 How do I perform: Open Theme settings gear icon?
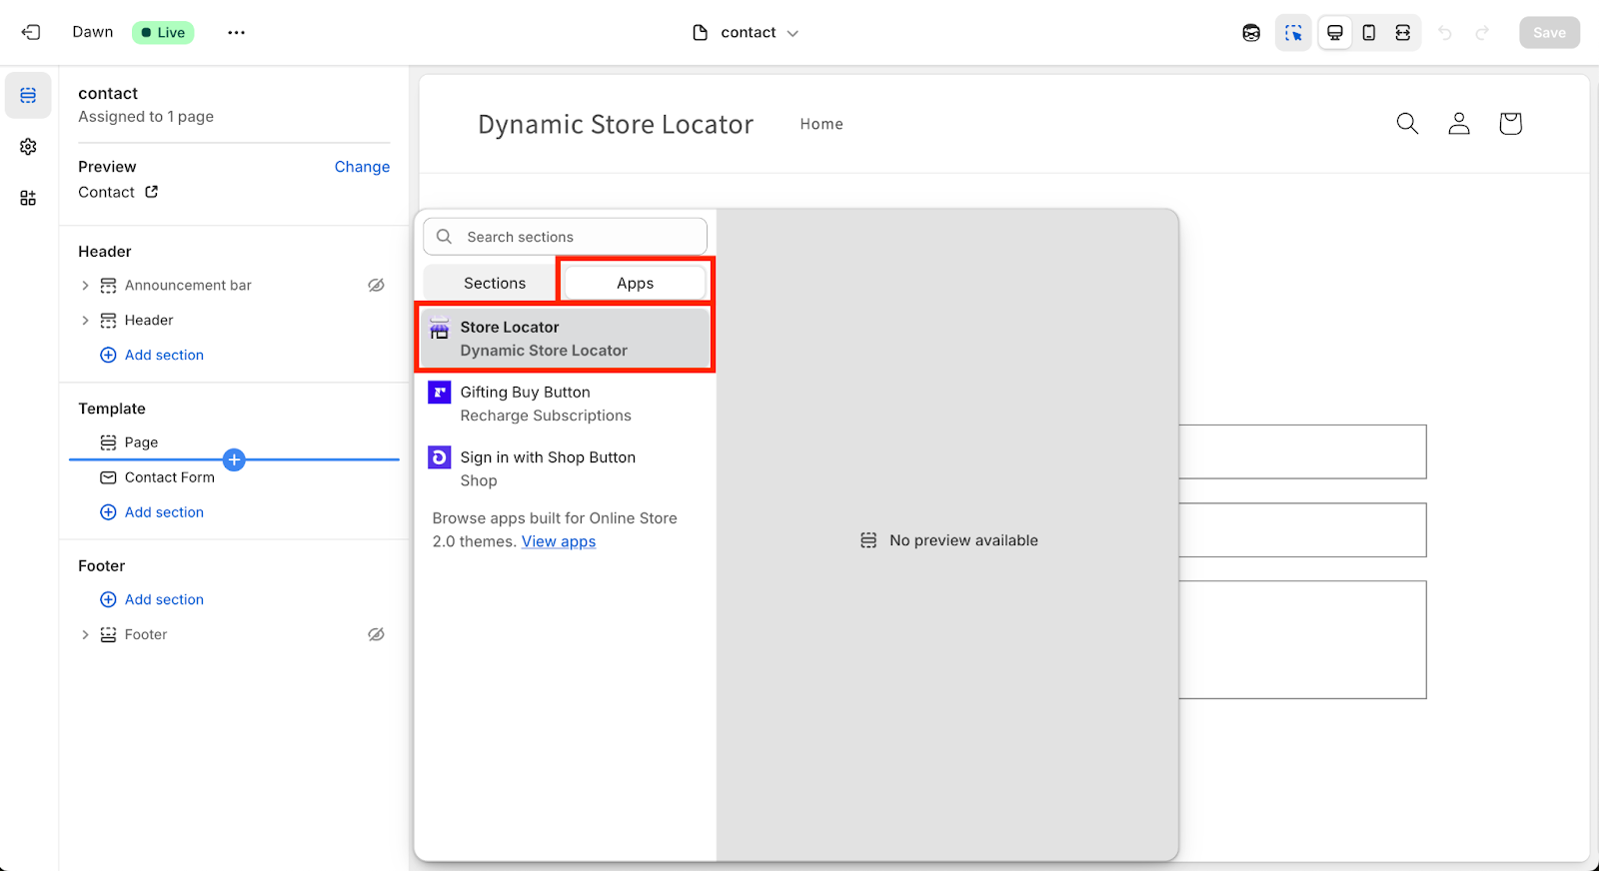click(28, 147)
